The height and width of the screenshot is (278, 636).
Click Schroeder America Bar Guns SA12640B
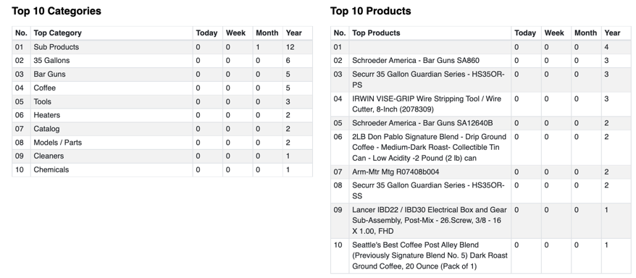click(422, 123)
